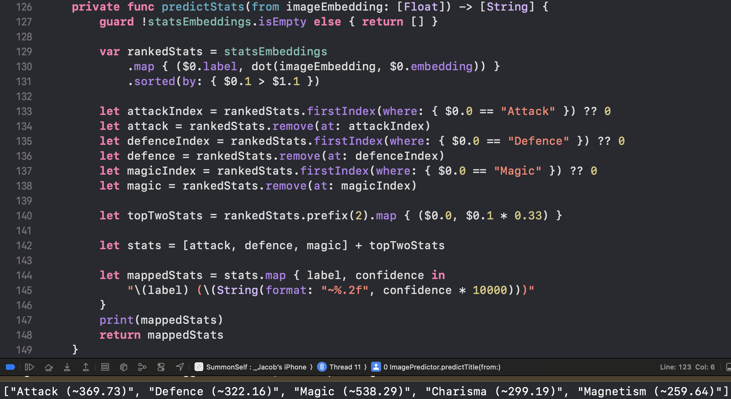Open the Debug Memory Graph icon

(x=142, y=367)
